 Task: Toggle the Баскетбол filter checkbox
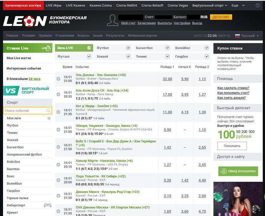168,48
